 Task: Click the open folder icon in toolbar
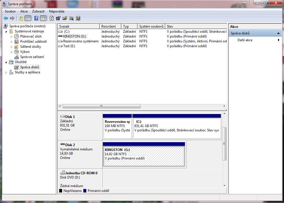click(x=65, y=18)
